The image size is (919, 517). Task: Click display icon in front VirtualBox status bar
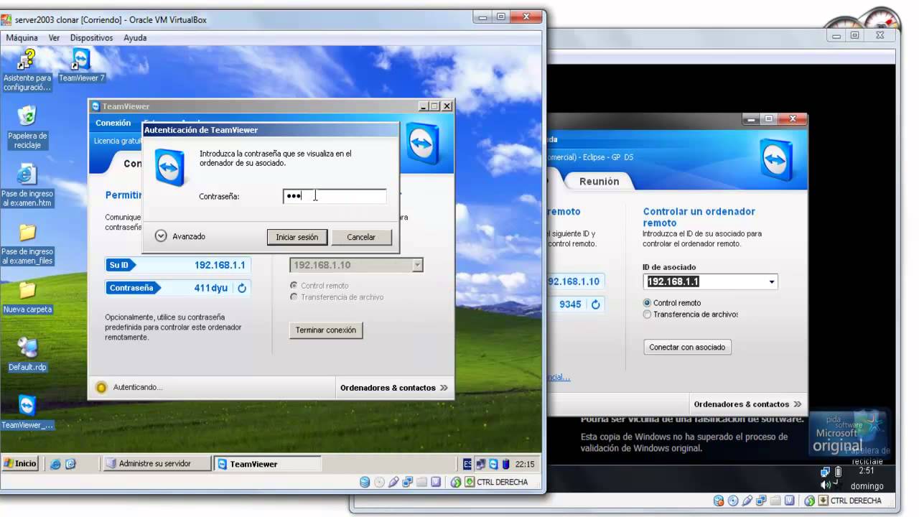point(435,482)
